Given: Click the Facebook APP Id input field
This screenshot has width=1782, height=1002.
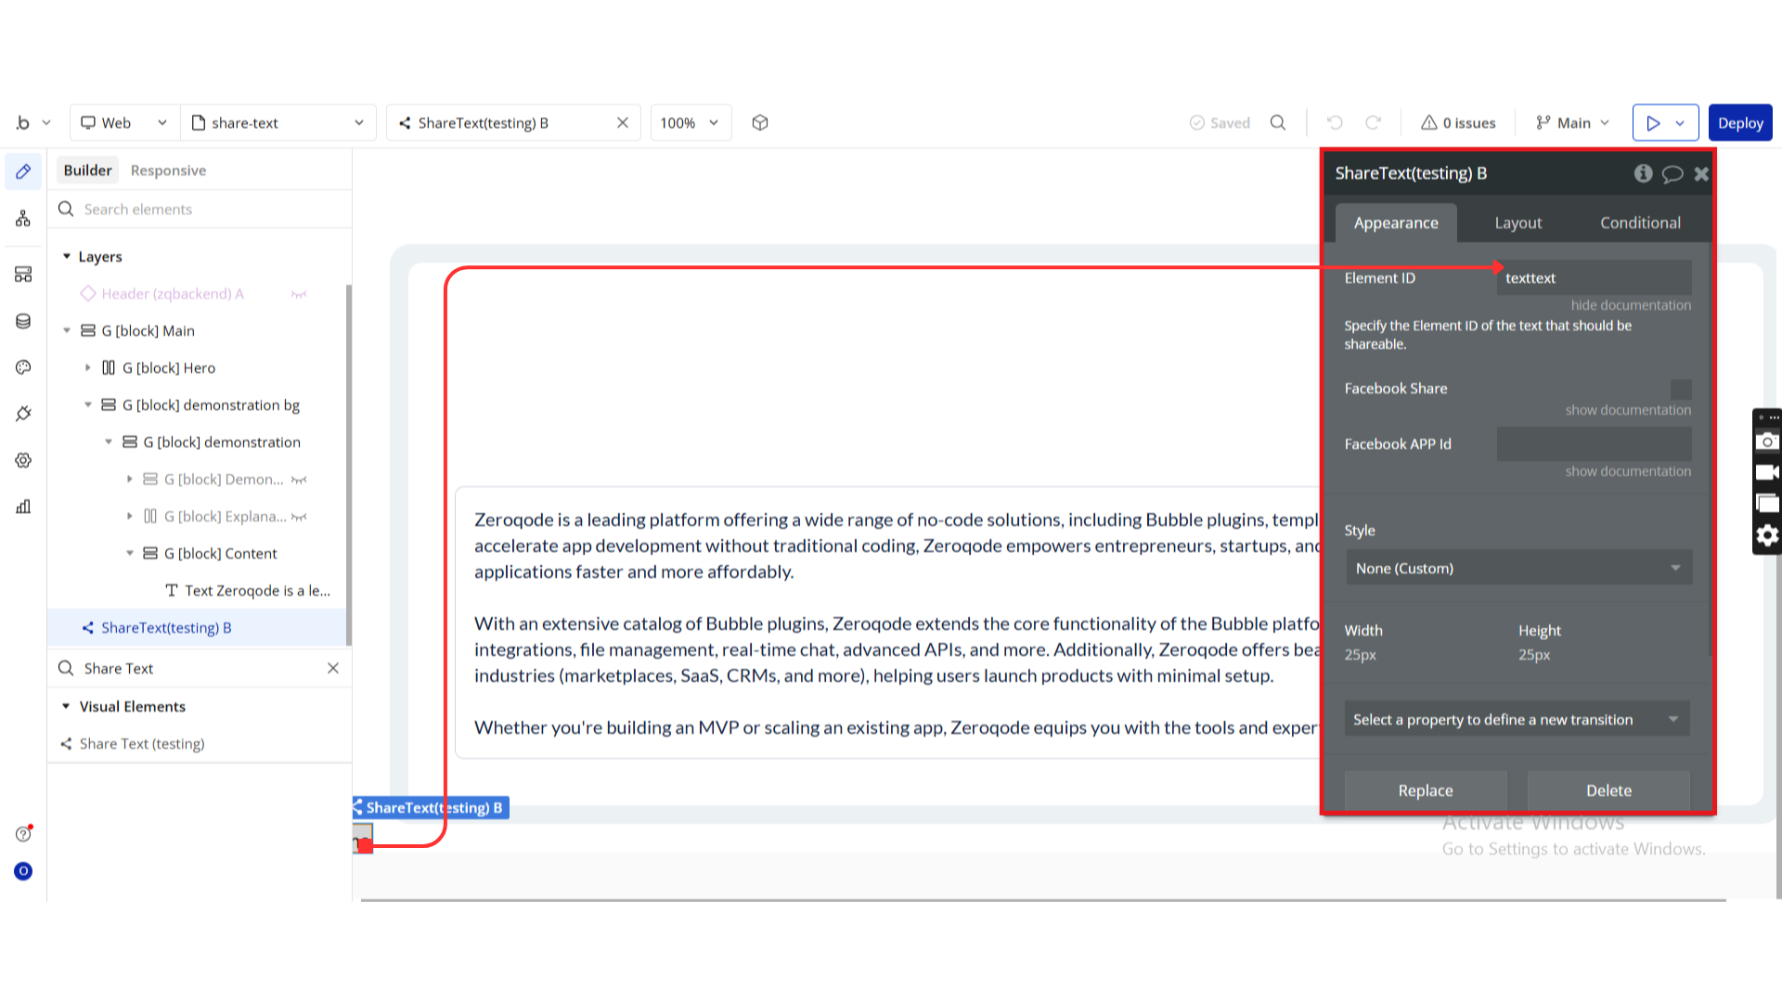Looking at the screenshot, I should [1594, 444].
